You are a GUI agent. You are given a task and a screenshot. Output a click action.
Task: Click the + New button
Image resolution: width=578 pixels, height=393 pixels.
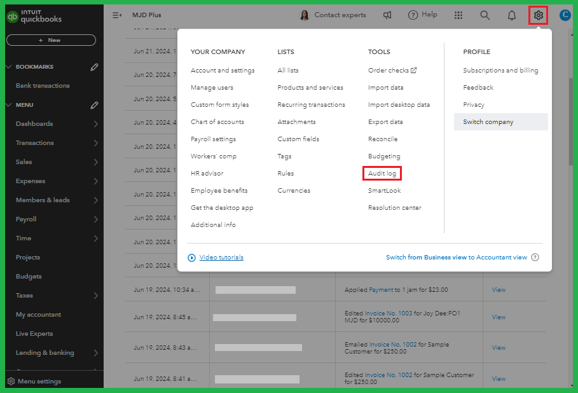pos(52,40)
